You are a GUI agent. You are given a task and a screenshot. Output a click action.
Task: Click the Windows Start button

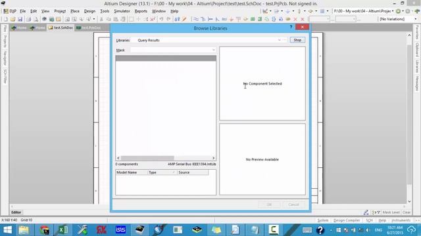coord(7,230)
